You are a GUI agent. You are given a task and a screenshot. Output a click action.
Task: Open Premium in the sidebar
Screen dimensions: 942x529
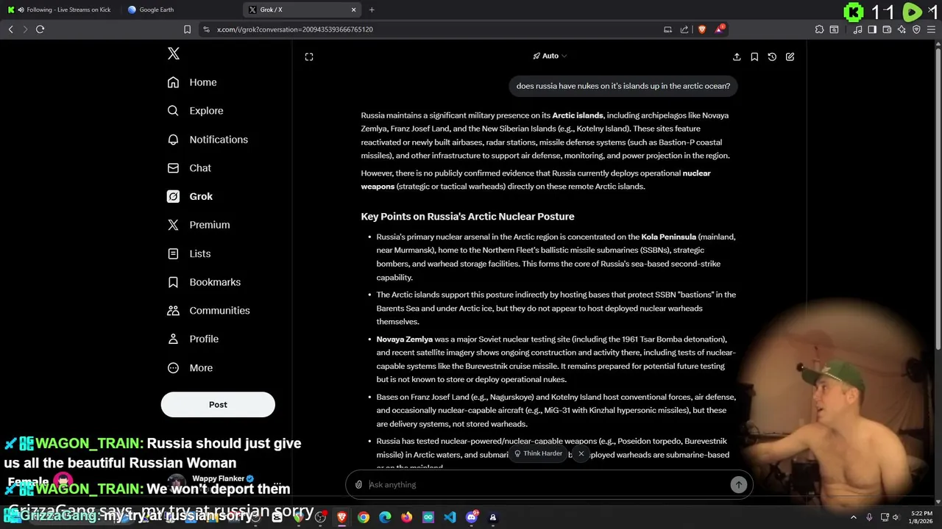point(199,225)
